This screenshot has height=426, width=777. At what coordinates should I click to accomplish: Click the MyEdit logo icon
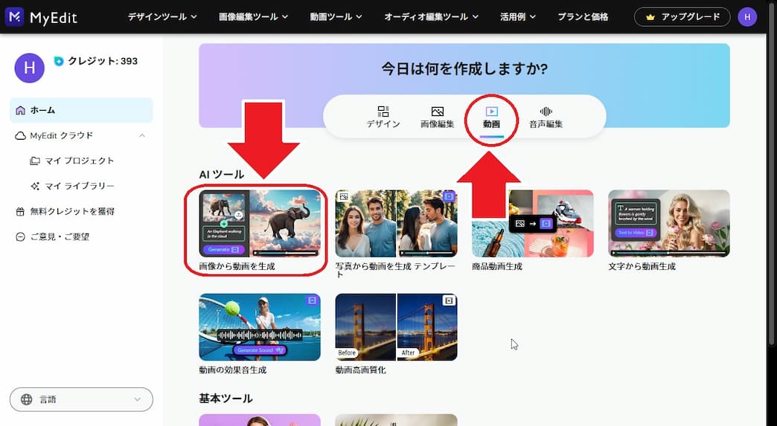pyautogui.click(x=14, y=16)
